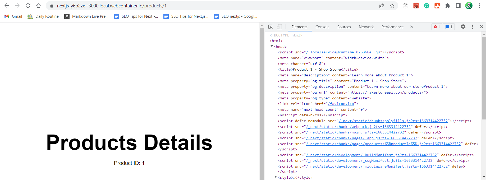Select the meta description line

click(x=345, y=75)
